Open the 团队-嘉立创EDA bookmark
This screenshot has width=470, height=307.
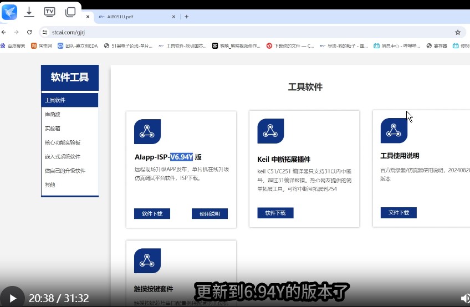(x=78, y=46)
